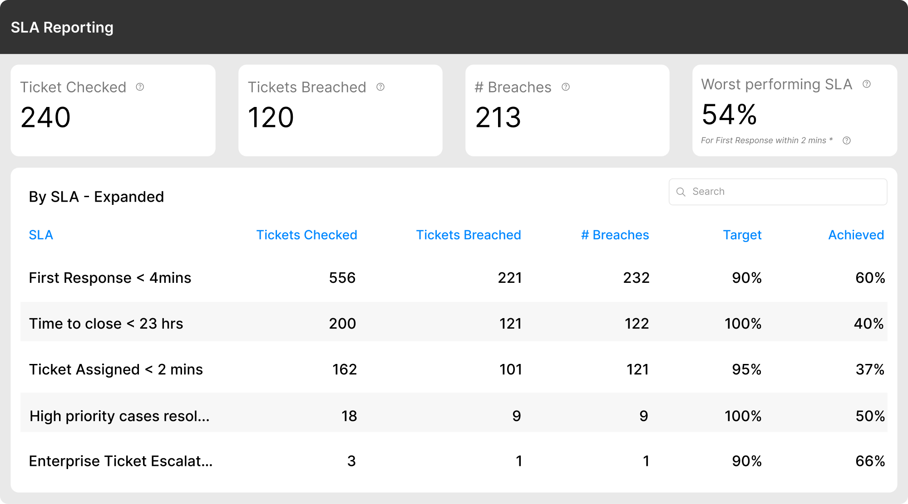
Task: Click the help icon on the Ticket Checked card
Action: 140,87
